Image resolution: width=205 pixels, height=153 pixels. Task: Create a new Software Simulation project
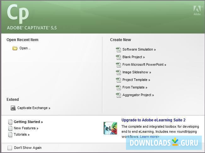click(139, 49)
